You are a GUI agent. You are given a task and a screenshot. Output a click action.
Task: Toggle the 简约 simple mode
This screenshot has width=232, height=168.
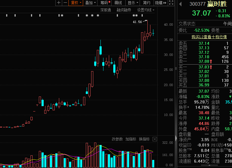click(x=146, y=3)
